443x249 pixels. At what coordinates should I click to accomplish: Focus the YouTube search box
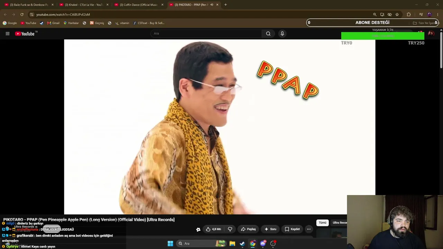pos(206,34)
